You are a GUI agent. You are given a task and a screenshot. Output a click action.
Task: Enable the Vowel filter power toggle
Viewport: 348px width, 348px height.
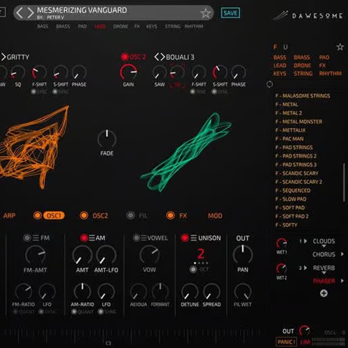(136, 238)
